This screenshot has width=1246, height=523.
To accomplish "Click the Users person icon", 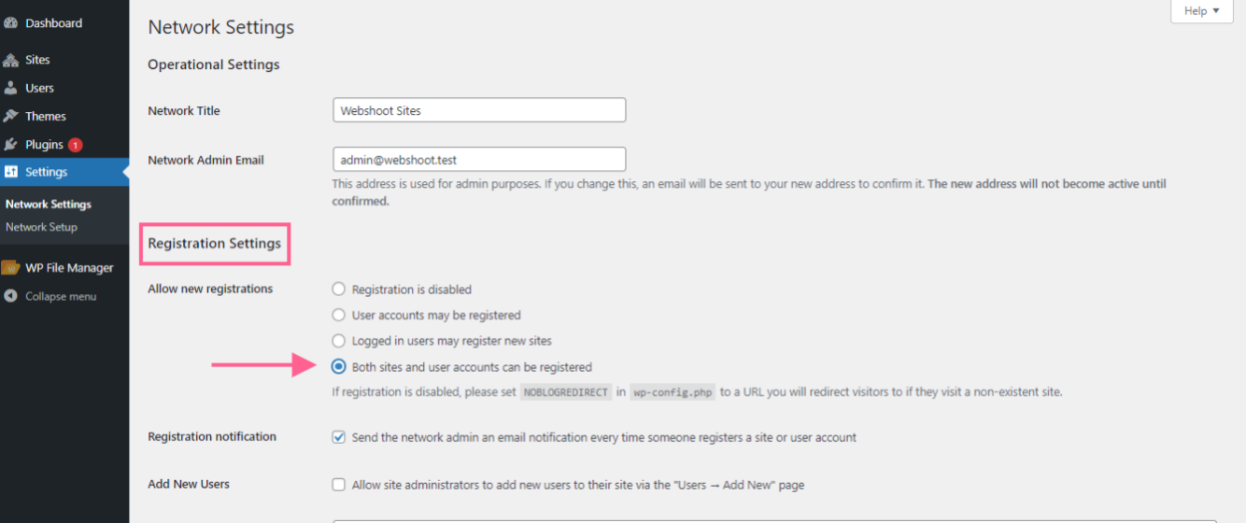I will click(11, 89).
